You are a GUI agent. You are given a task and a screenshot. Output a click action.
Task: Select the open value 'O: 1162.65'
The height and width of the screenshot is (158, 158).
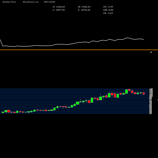tap(59, 7)
